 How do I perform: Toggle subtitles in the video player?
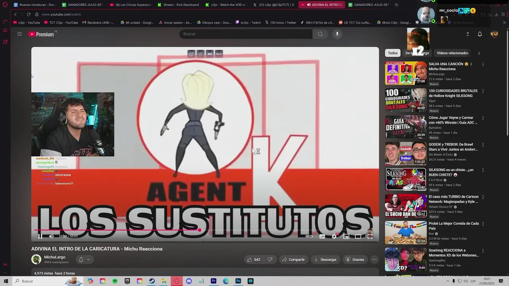[x=322, y=236]
